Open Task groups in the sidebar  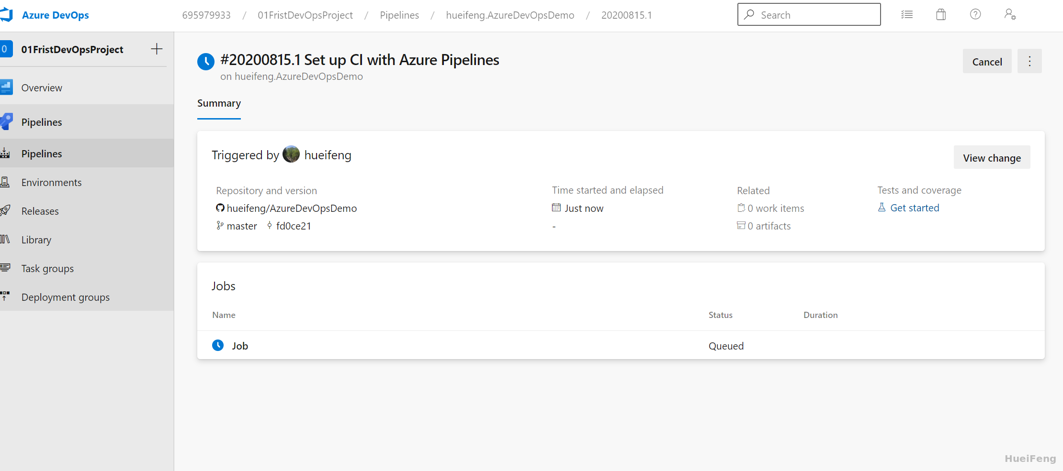[87, 268]
